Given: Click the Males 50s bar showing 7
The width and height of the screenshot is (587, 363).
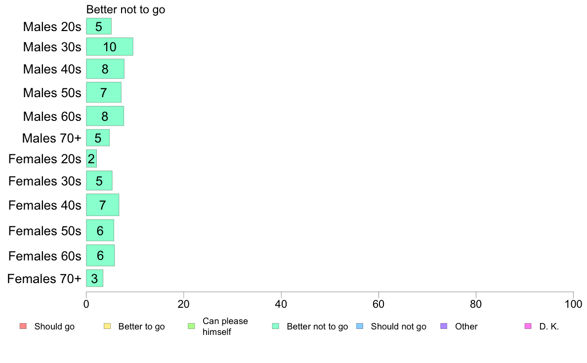Looking at the screenshot, I should coord(104,92).
